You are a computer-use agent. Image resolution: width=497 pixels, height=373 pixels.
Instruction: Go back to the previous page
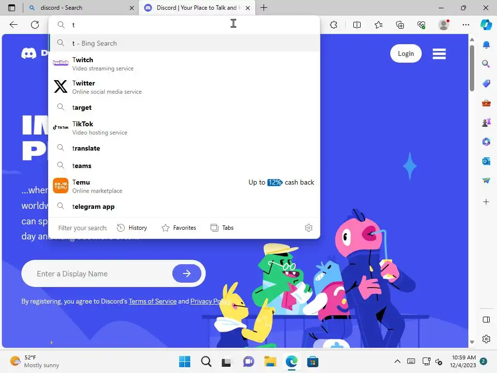(x=13, y=25)
